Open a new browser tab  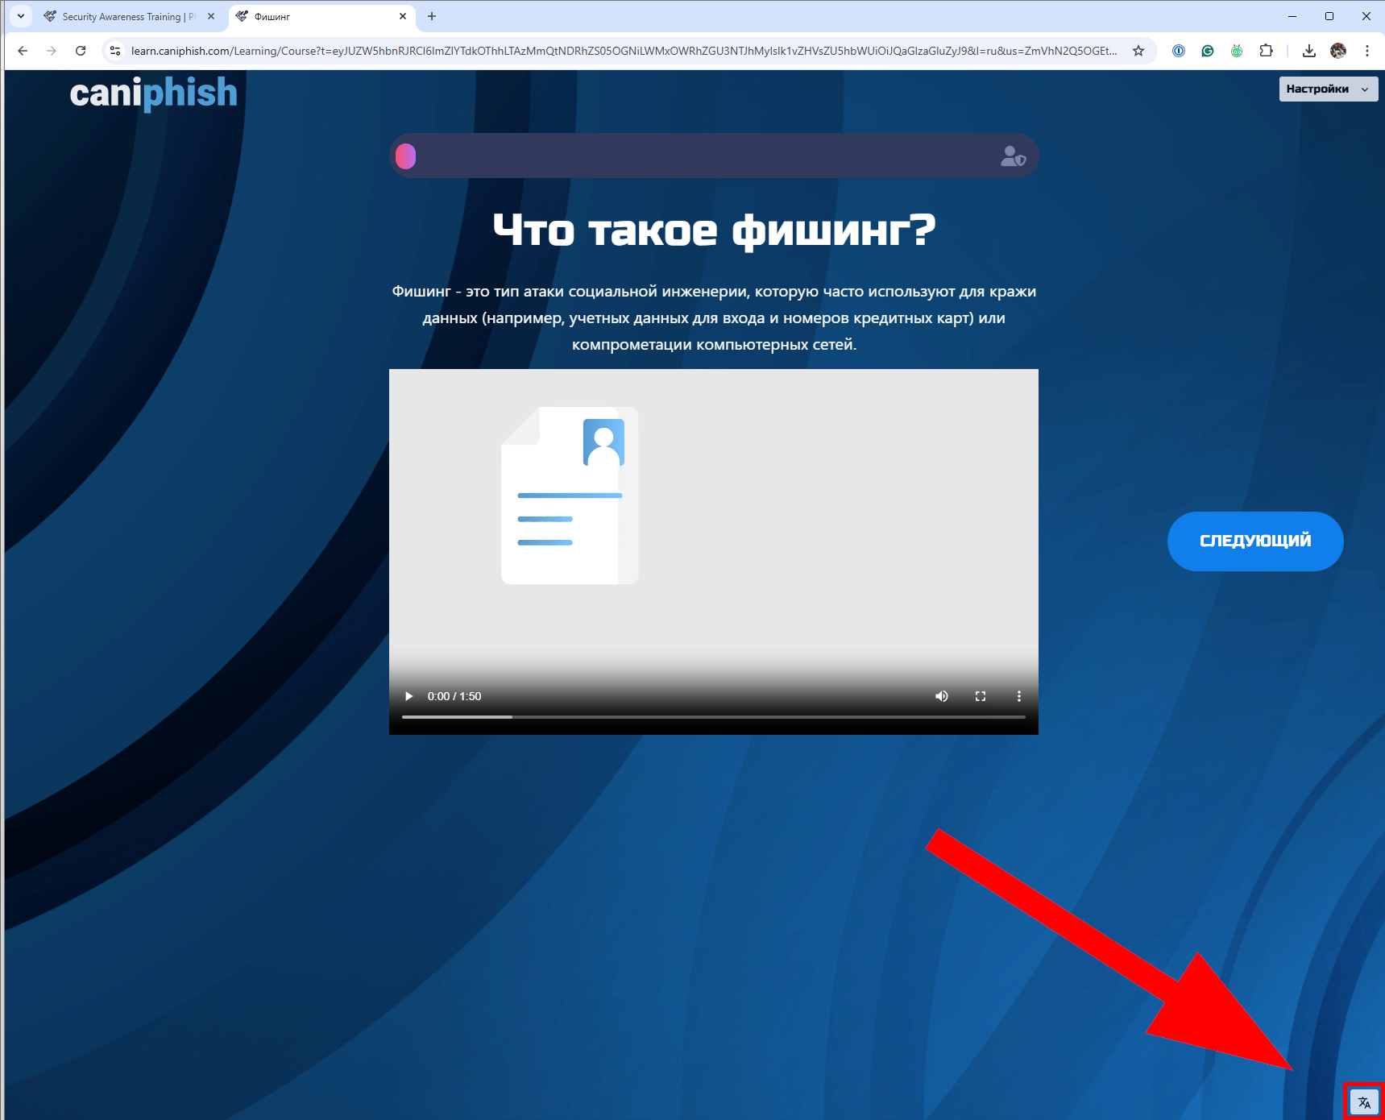(432, 16)
